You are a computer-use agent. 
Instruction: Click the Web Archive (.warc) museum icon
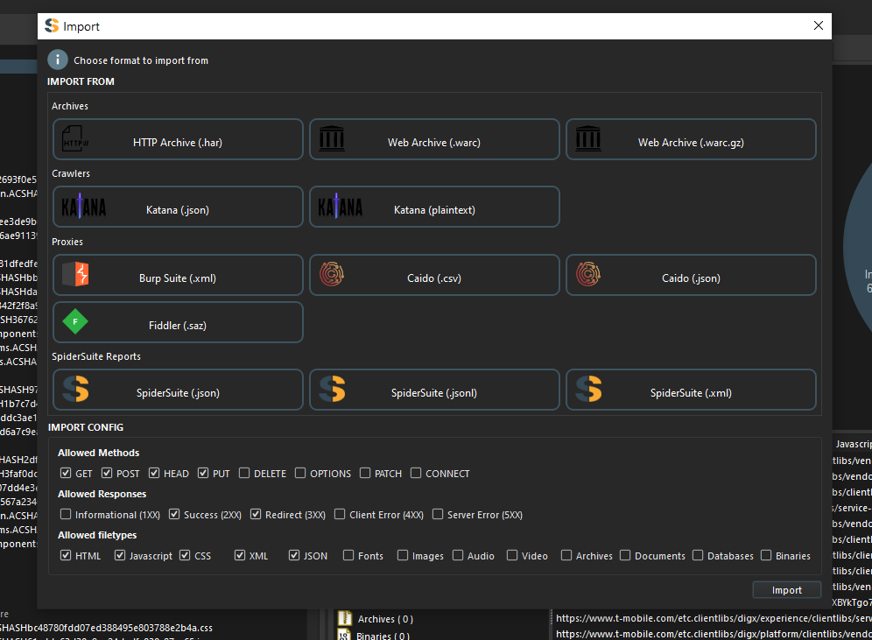[x=332, y=138]
